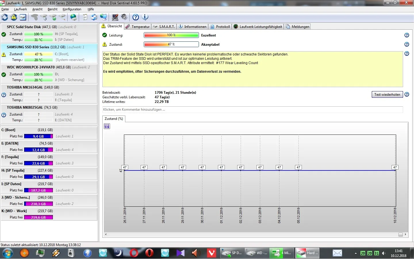Click the globe with disk toolbar icon

point(74,17)
